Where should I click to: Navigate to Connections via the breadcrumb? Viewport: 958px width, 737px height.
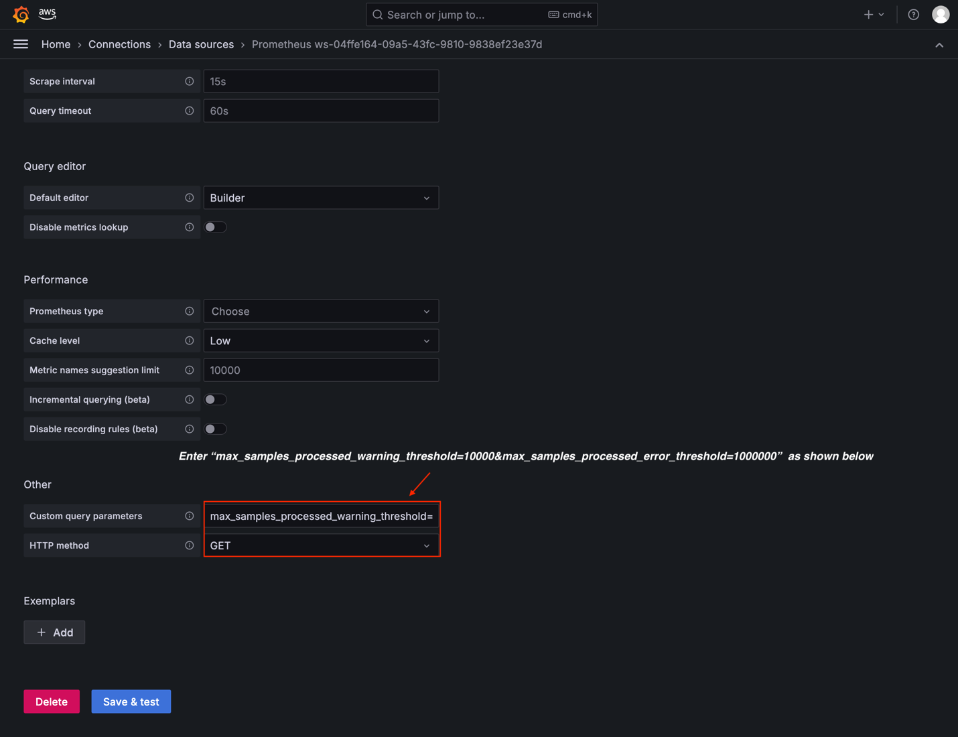[119, 44]
